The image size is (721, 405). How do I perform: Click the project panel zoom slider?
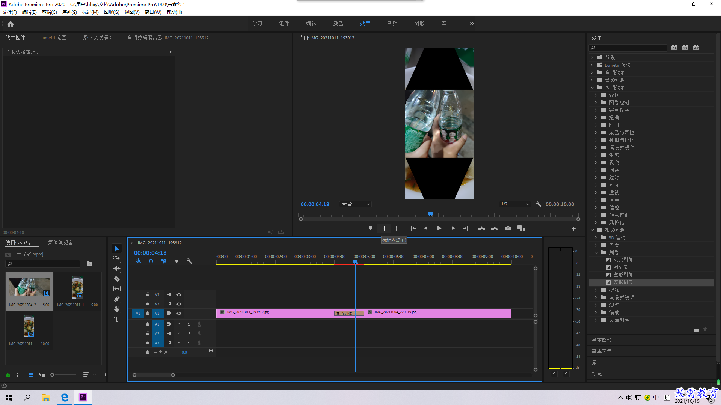coord(63,375)
